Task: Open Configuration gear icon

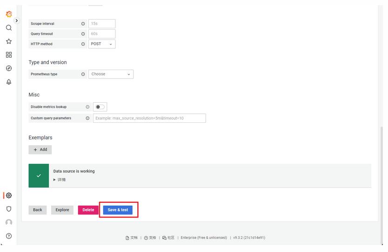Action: 9,195
